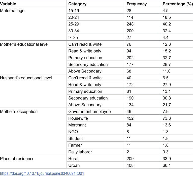
Task: Click the Variable column header
Action: pos(8,4)
